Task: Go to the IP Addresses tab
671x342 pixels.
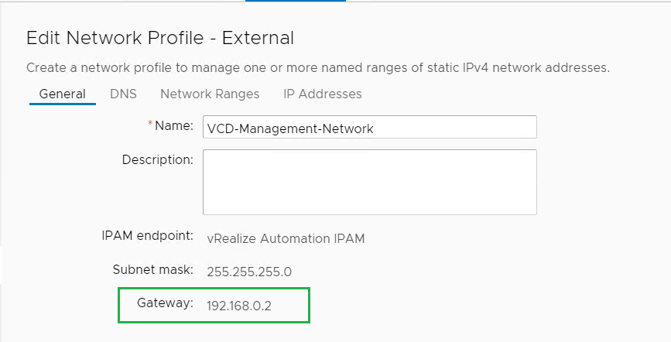Action: [323, 94]
